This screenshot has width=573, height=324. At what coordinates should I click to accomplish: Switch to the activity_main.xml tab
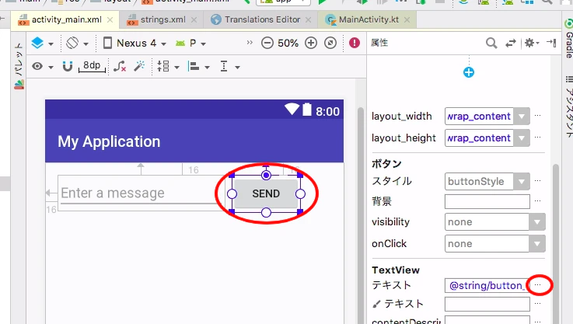coord(66,19)
